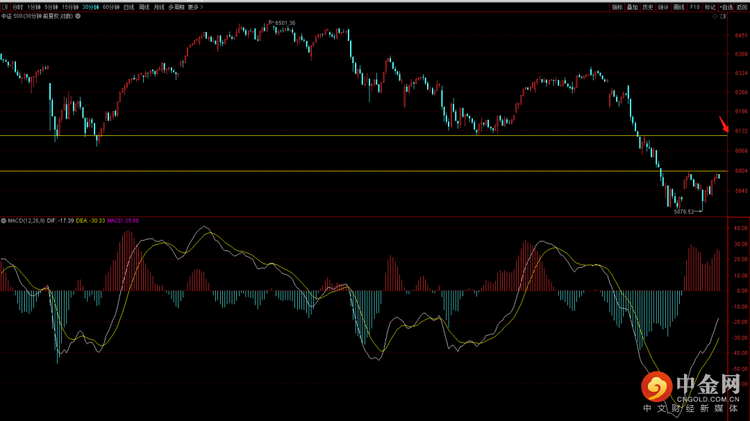Click the 标记 mark button
Screen dimensions: 750x421
point(710,7)
